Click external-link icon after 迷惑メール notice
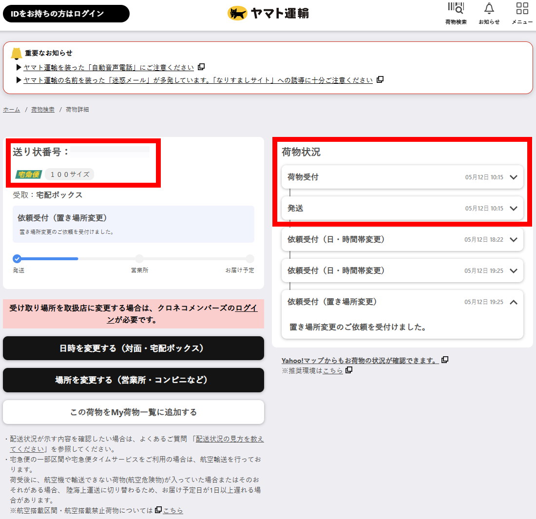 [x=380, y=79]
